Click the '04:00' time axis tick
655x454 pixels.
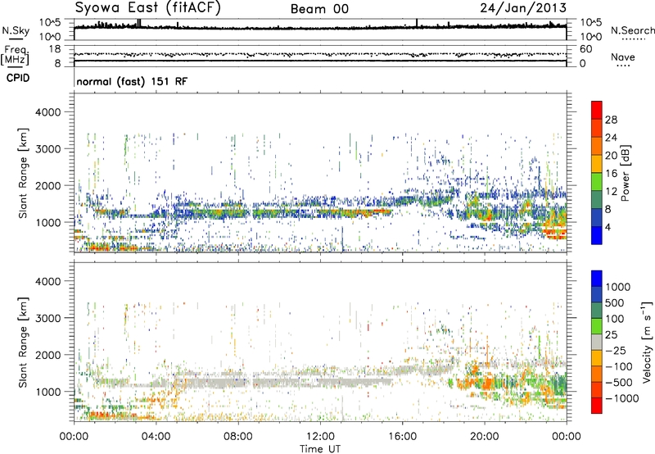tap(156, 437)
